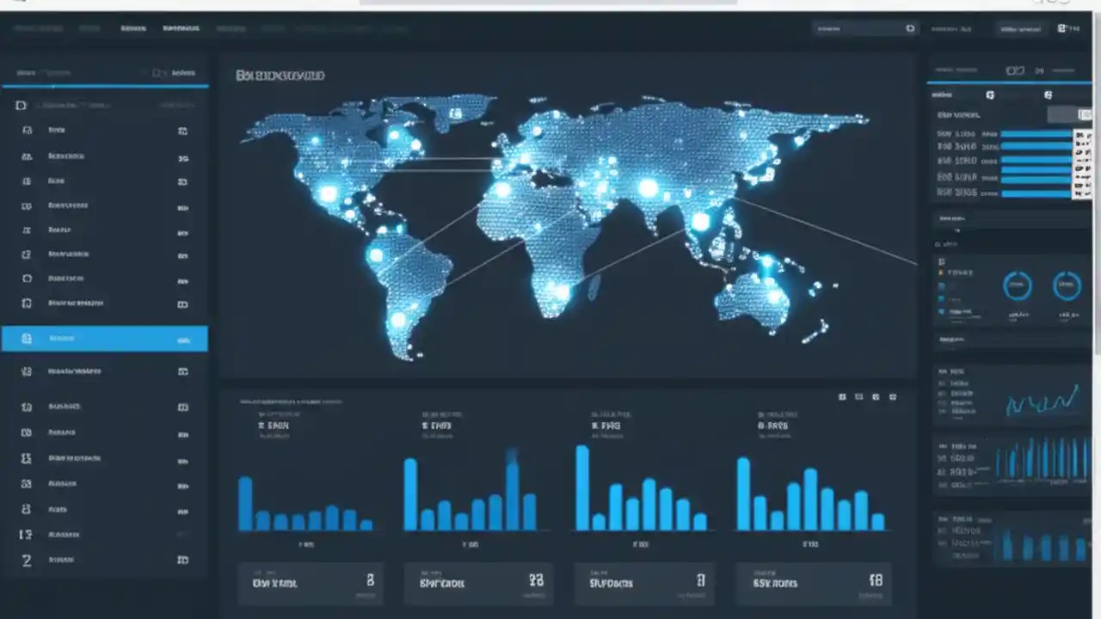
Task: Toggle the first switch in the right panel header
Action: (x=989, y=95)
